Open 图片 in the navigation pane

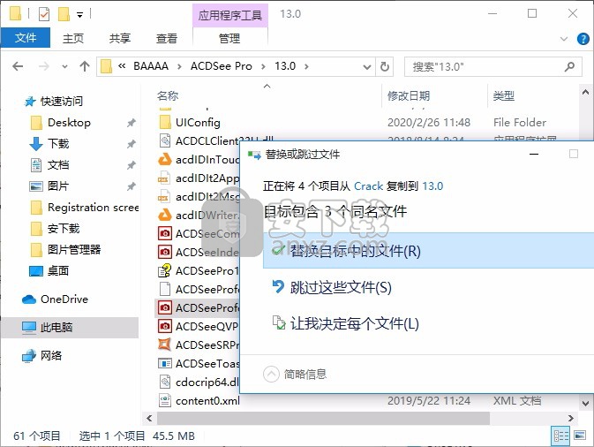(x=58, y=186)
